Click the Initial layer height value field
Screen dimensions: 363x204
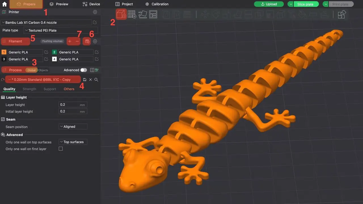click(73, 111)
